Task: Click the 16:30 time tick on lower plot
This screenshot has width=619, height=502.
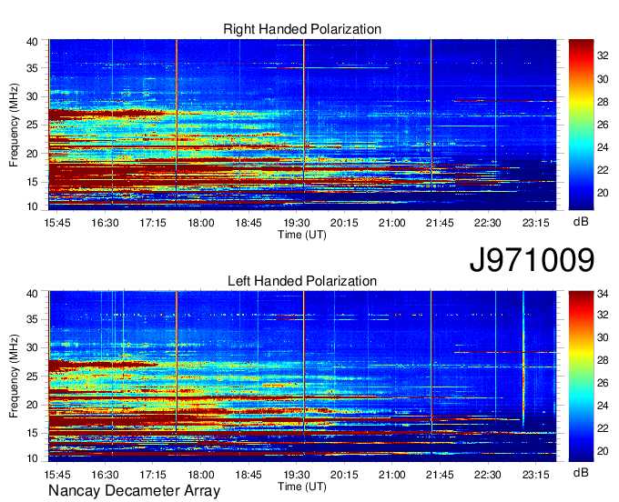Action: (x=105, y=475)
